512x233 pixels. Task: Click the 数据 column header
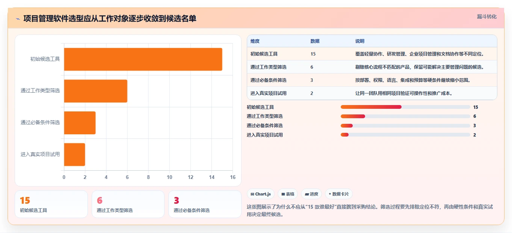tap(315, 41)
